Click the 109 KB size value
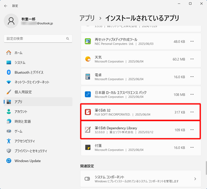207x189 pixels. (180, 130)
